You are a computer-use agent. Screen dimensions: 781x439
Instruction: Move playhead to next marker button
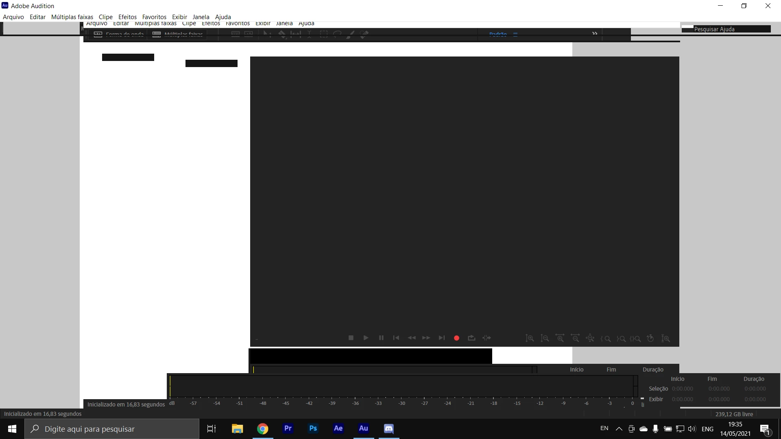[x=441, y=338]
